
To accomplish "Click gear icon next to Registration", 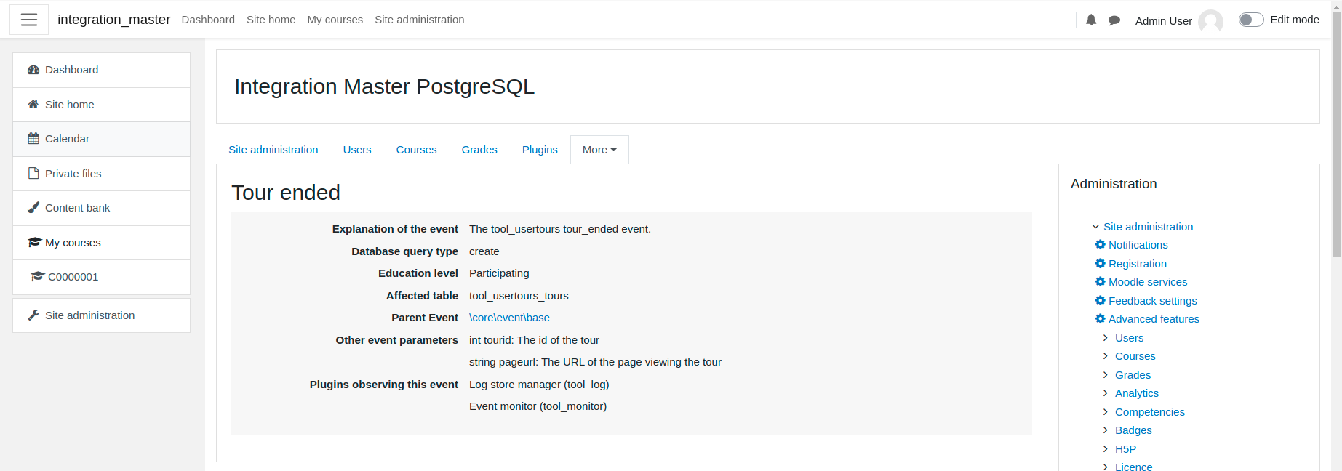I will [1101, 264].
